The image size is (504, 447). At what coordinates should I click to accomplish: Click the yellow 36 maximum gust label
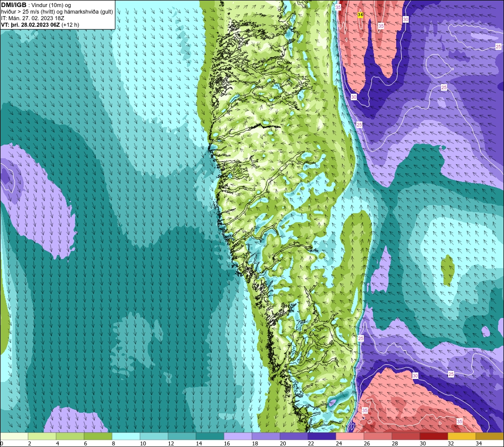pos(360,15)
